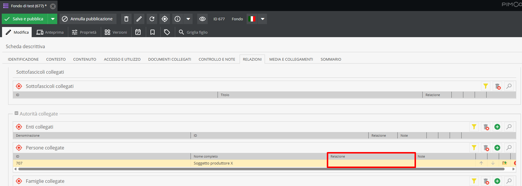Open the language flag dropdown arrow
522x186 pixels.
tap(263, 19)
